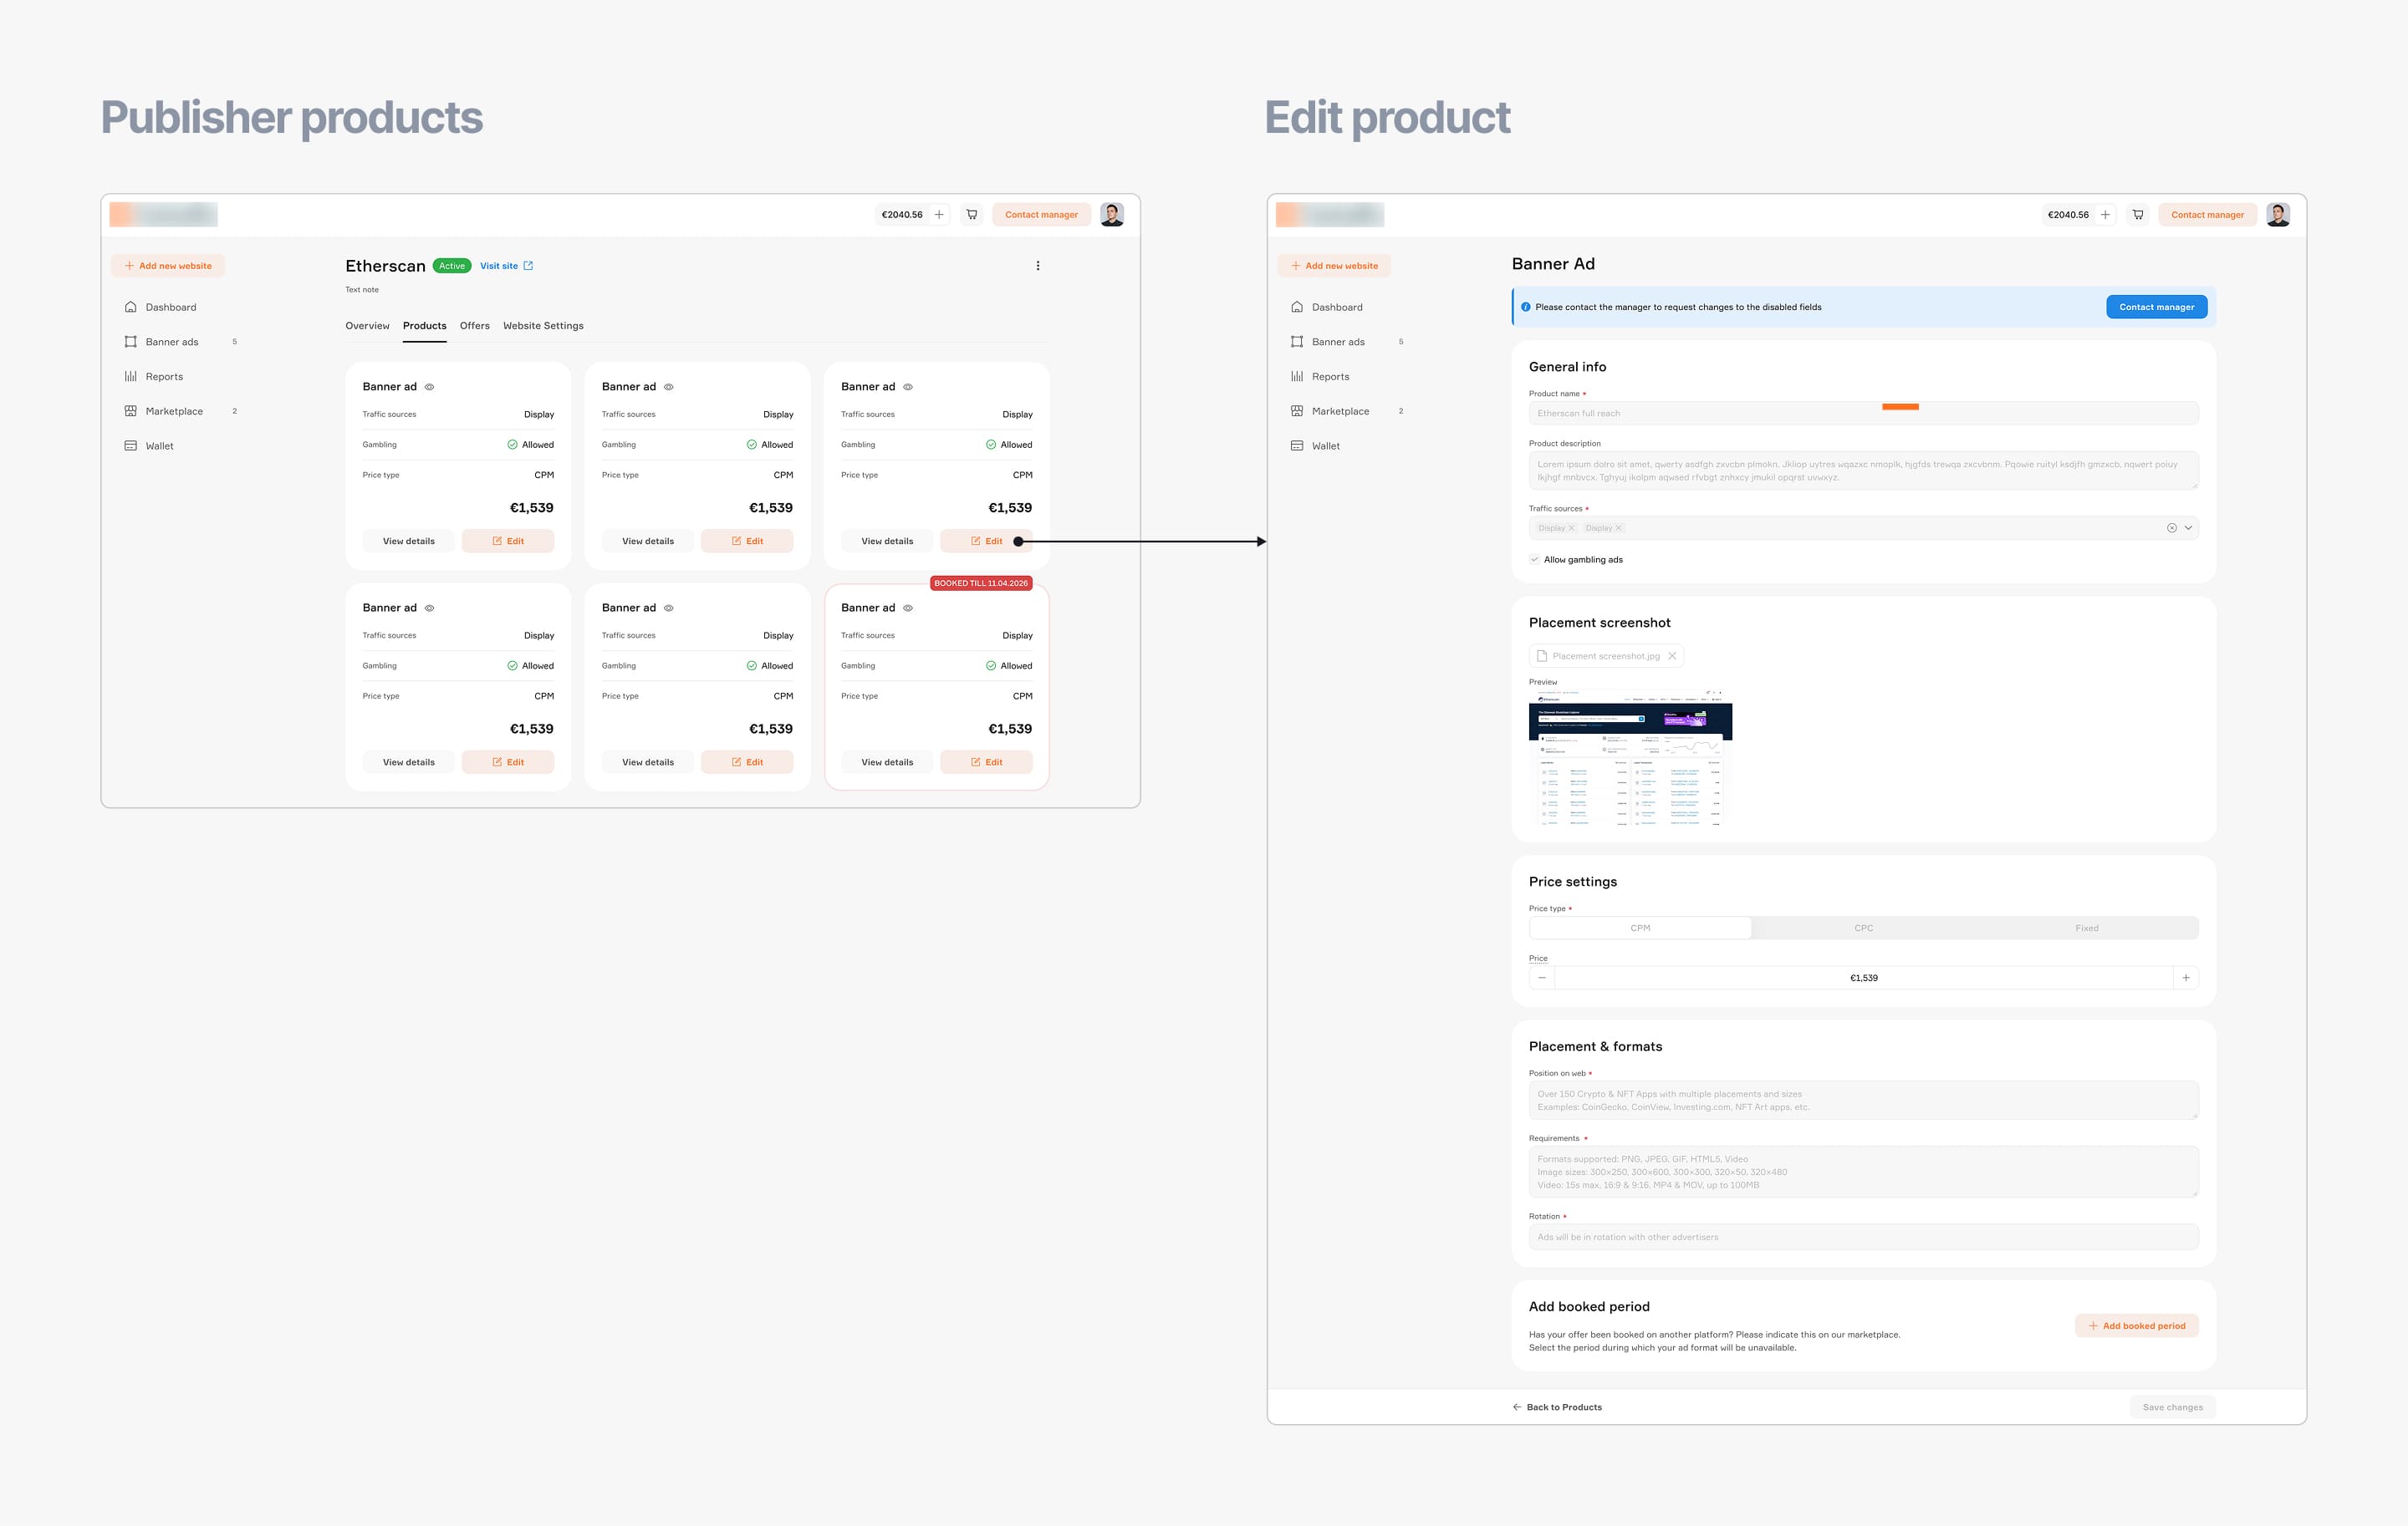
Task: Click the plus icon next to €2040.56 balance in Publisher products
Action: (x=939, y=214)
